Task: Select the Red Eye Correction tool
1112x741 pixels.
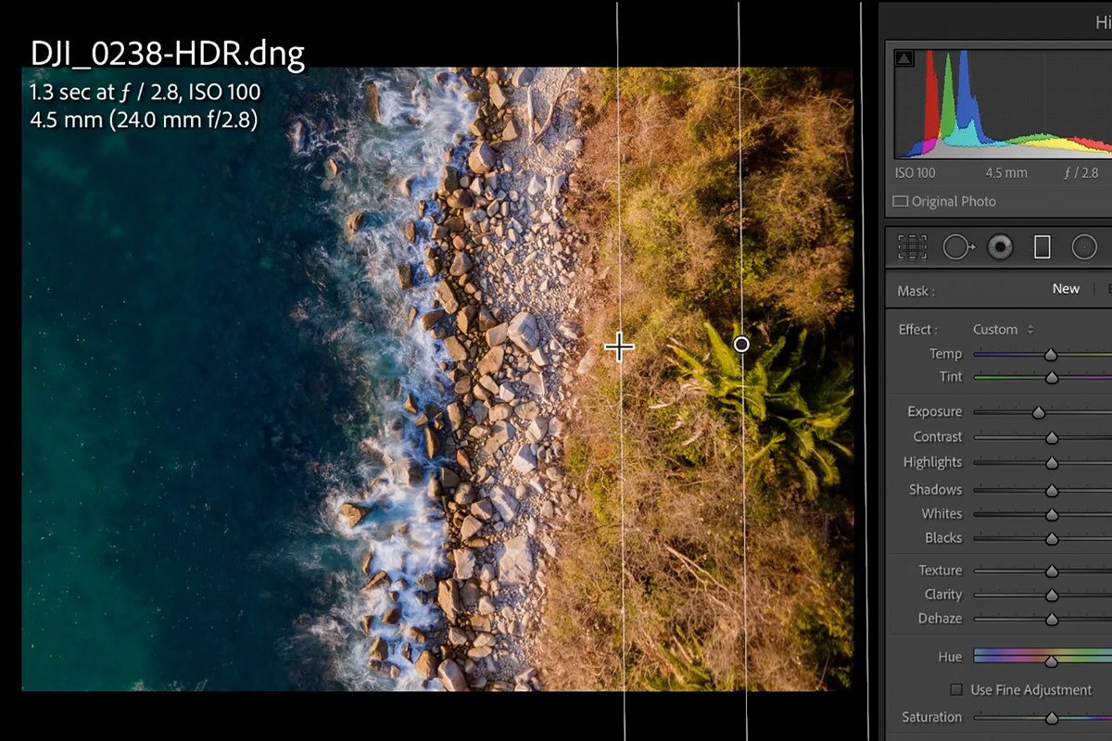Action: [x=1000, y=246]
